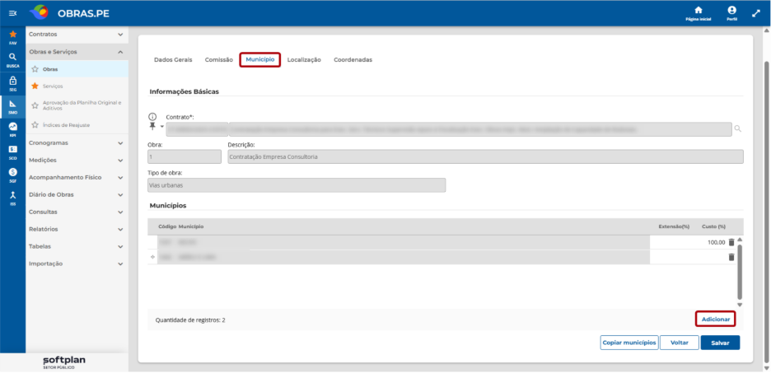The height and width of the screenshot is (373, 771).
Task: Click the Adicionar button
Action: coord(716,319)
